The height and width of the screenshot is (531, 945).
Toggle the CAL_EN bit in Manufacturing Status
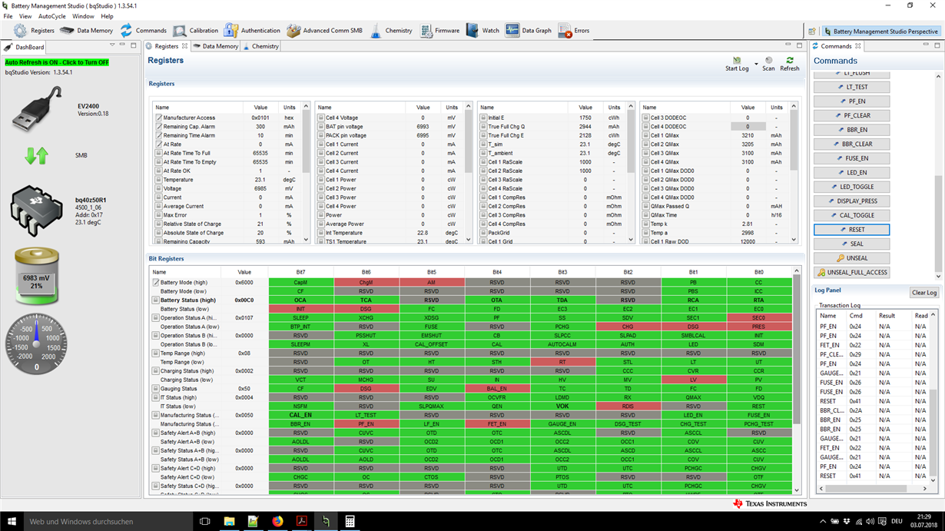tap(300, 415)
